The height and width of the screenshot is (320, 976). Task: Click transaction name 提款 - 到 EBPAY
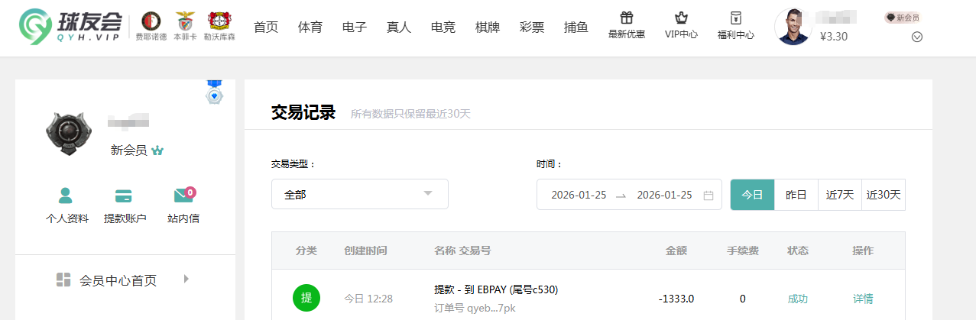[x=496, y=289]
